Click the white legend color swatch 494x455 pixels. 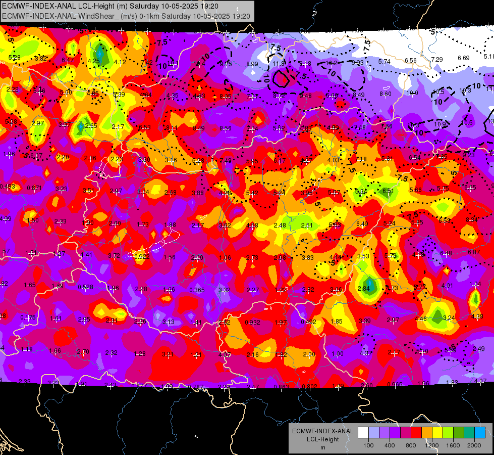click(363, 432)
